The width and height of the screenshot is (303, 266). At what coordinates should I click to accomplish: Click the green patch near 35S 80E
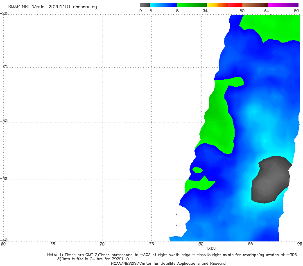tap(199, 185)
